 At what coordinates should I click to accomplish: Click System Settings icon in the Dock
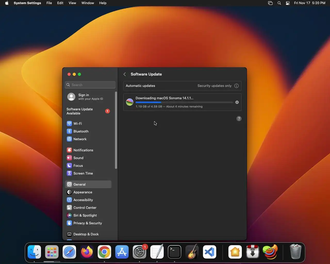139,252
